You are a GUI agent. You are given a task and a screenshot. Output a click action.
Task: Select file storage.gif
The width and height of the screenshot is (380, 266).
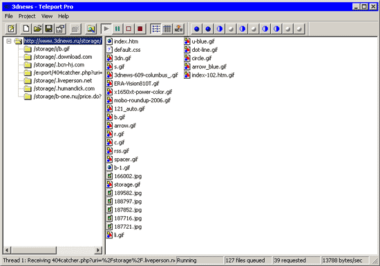pyautogui.click(x=127, y=184)
